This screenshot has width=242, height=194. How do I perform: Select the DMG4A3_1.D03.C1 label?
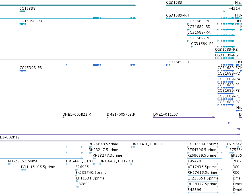click(148, 144)
